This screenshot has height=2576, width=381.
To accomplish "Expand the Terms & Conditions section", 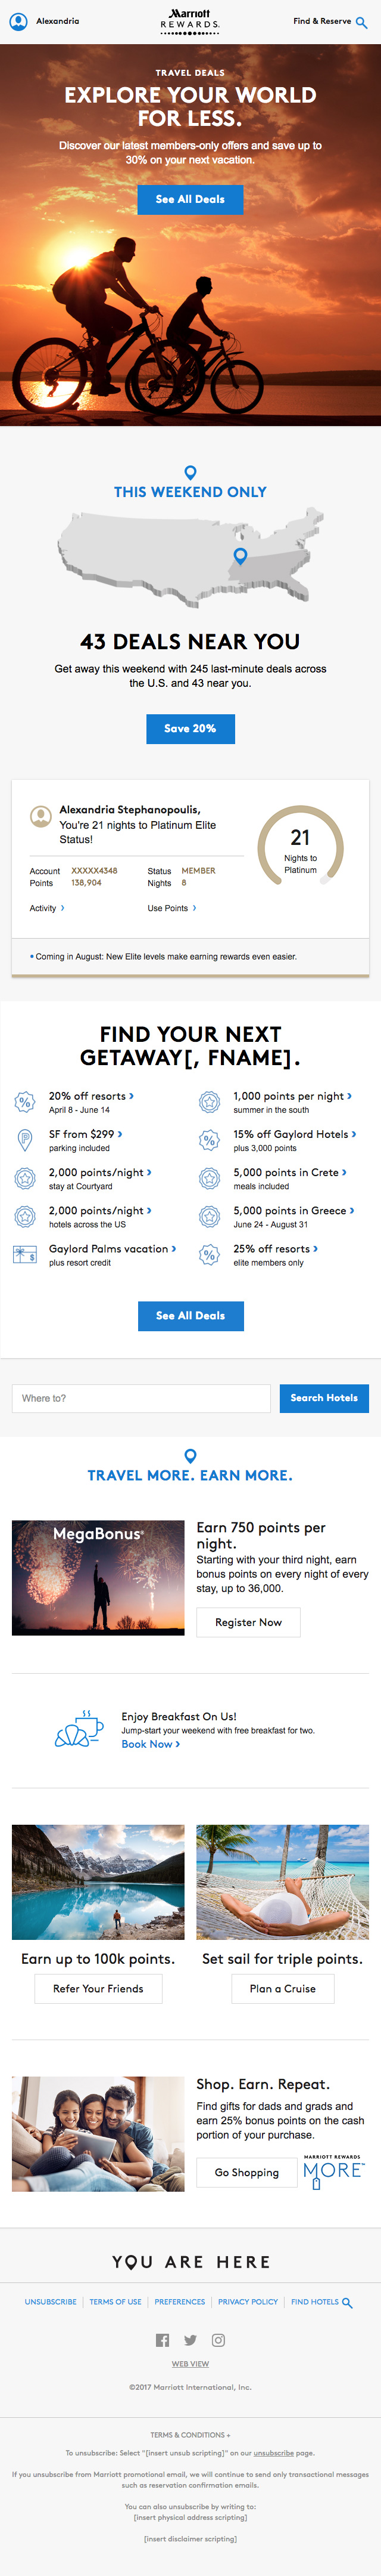I will [190, 2435].
